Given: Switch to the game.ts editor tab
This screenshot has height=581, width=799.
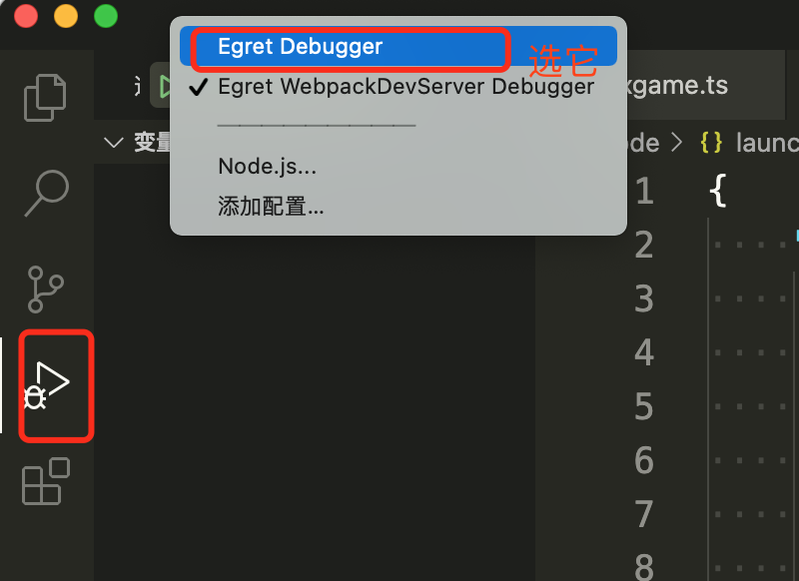Looking at the screenshot, I should [679, 85].
